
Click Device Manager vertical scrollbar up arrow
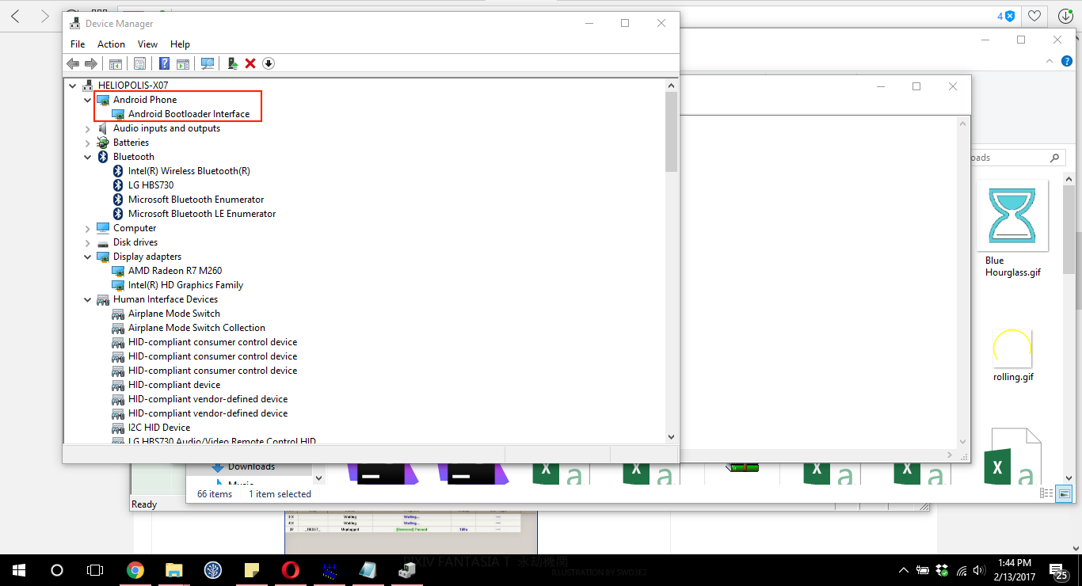[672, 85]
